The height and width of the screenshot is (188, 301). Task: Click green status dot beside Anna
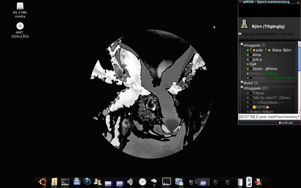(248, 55)
